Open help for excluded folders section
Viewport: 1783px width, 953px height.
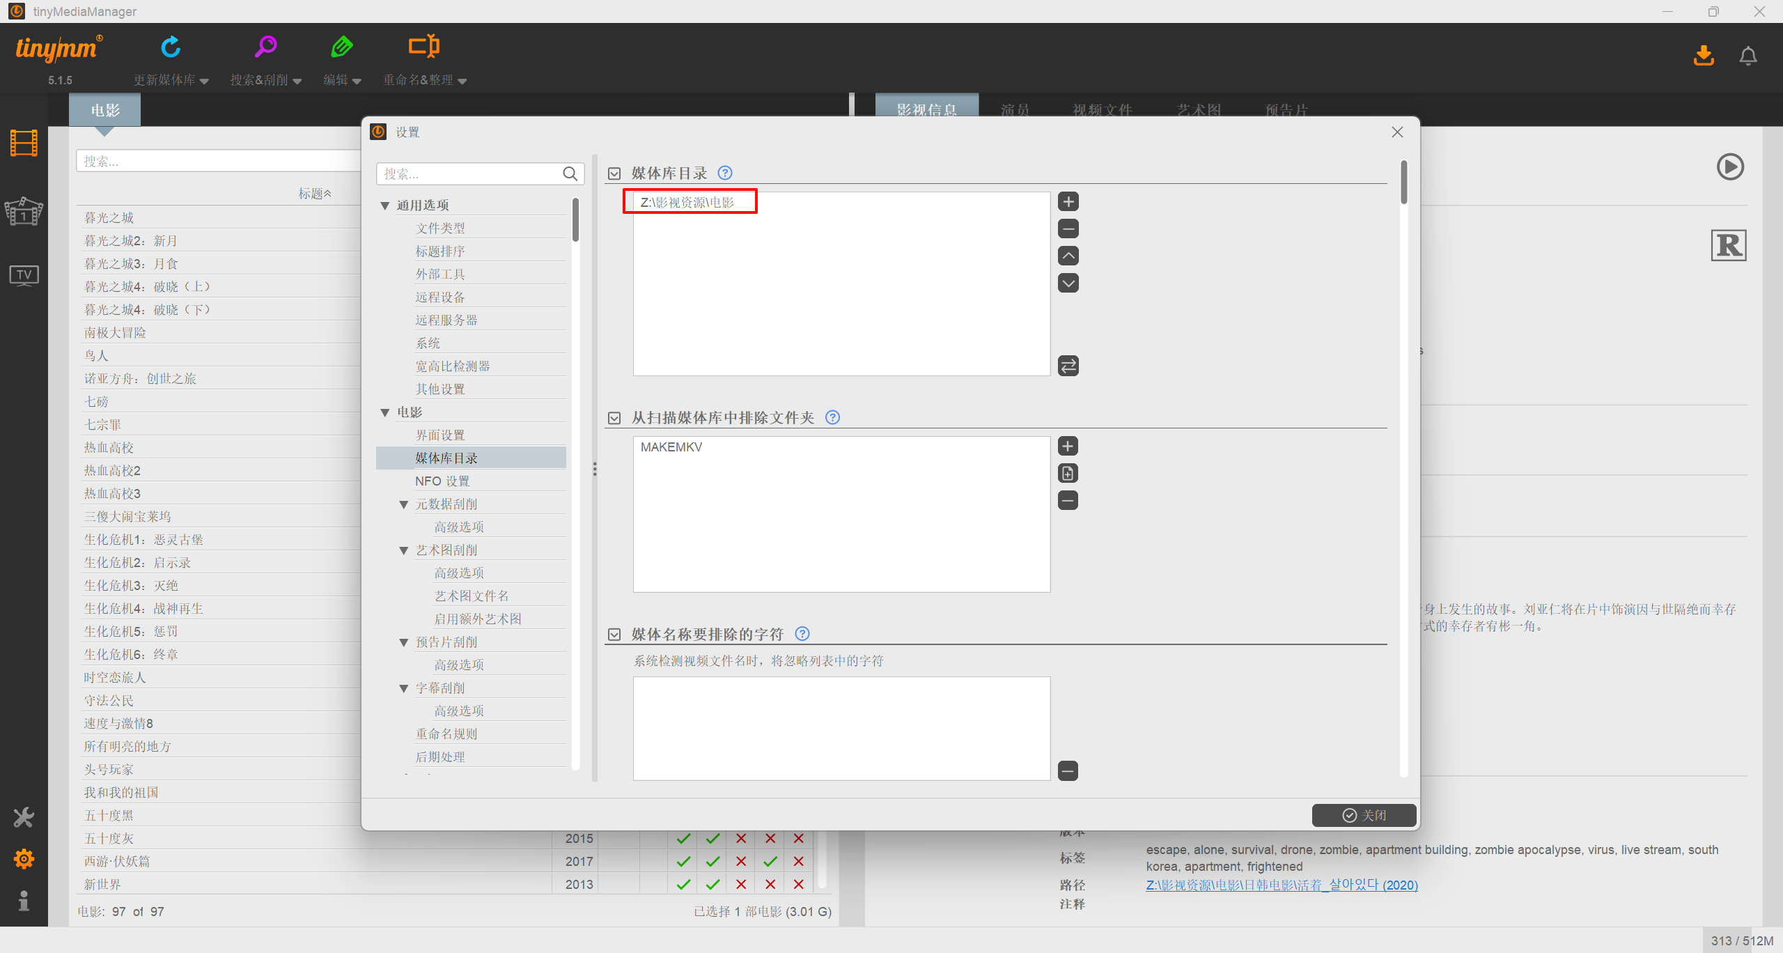(x=832, y=417)
